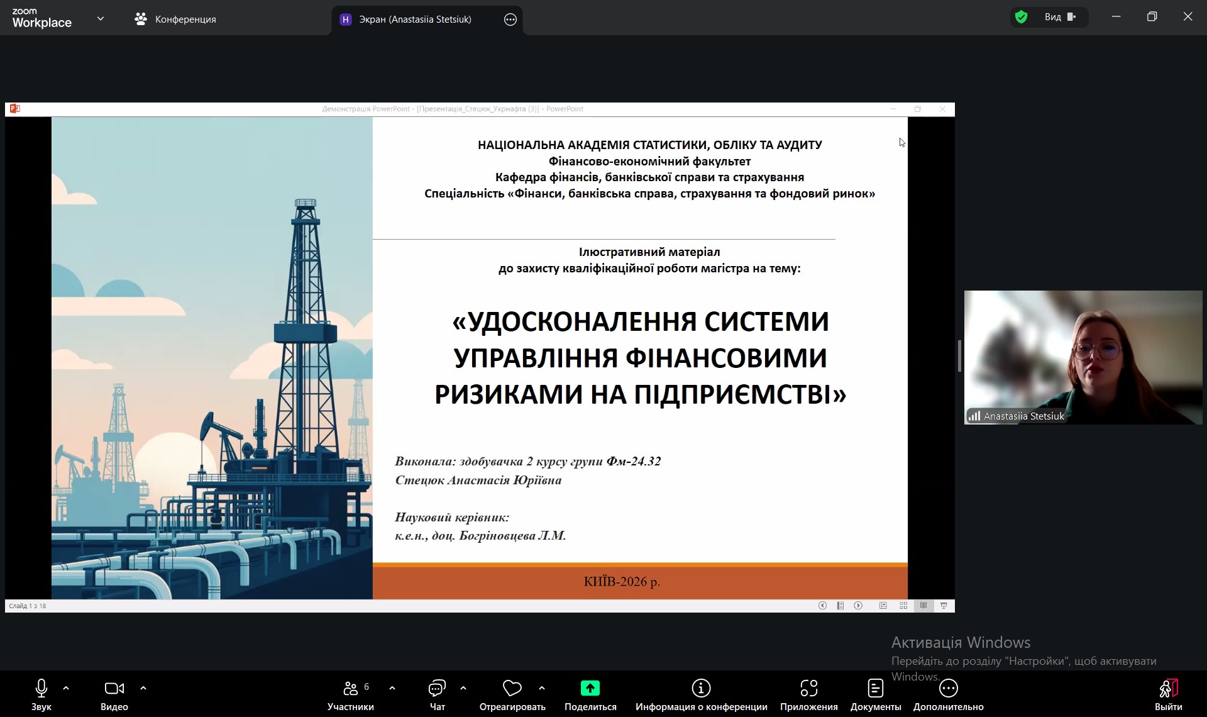Select the Экран (Anastasiia Stetsiuk) tab
Screen dimensions: 1207x717
click(415, 19)
